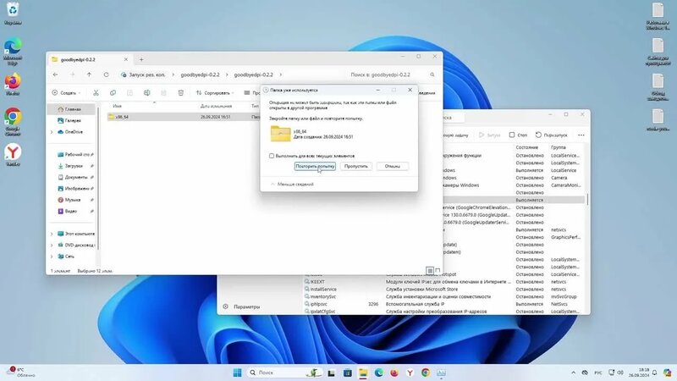Click the Up arrow in Explorer

[89, 75]
